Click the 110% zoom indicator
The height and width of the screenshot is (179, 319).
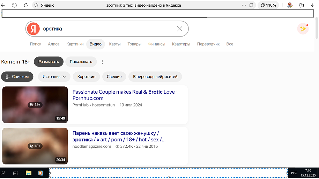268,5
